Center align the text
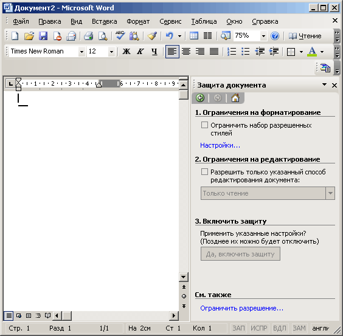343x336 pixels. pos(186,52)
